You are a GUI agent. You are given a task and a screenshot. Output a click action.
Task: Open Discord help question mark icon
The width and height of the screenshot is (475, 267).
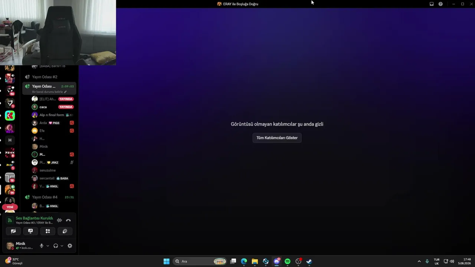point(440,4)
